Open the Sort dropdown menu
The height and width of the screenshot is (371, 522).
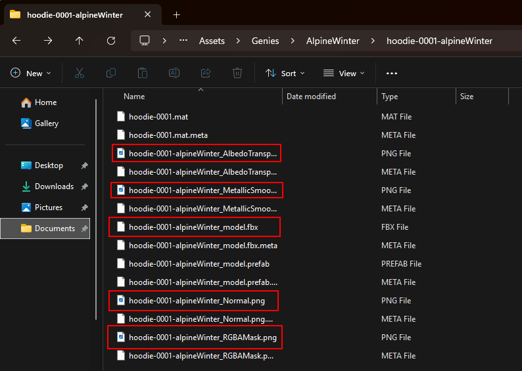point(285,73)
